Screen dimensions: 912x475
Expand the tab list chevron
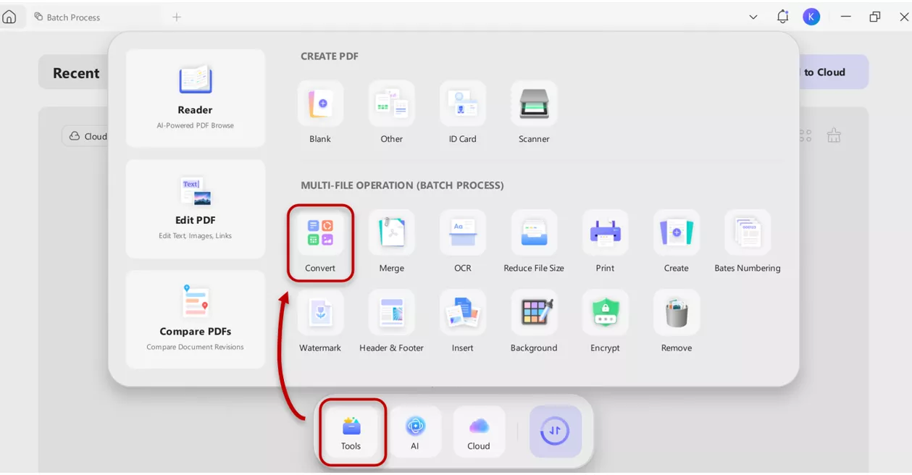pyautogui.click(x=753, y=16)
